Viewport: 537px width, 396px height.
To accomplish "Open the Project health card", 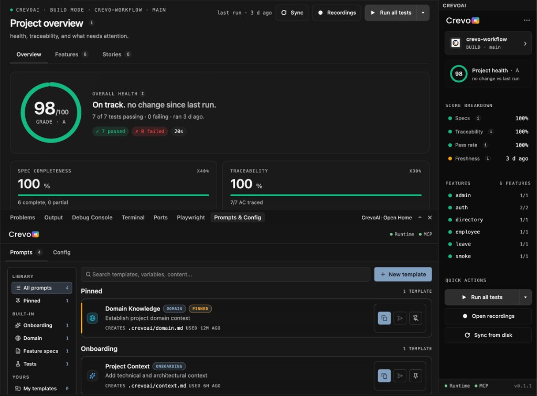I will tap(488, 74).
